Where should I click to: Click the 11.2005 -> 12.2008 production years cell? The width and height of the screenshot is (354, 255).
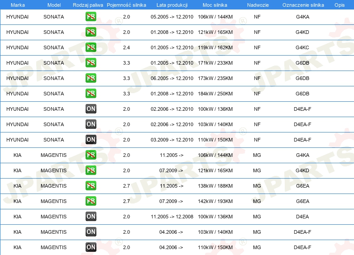(172, 217)
